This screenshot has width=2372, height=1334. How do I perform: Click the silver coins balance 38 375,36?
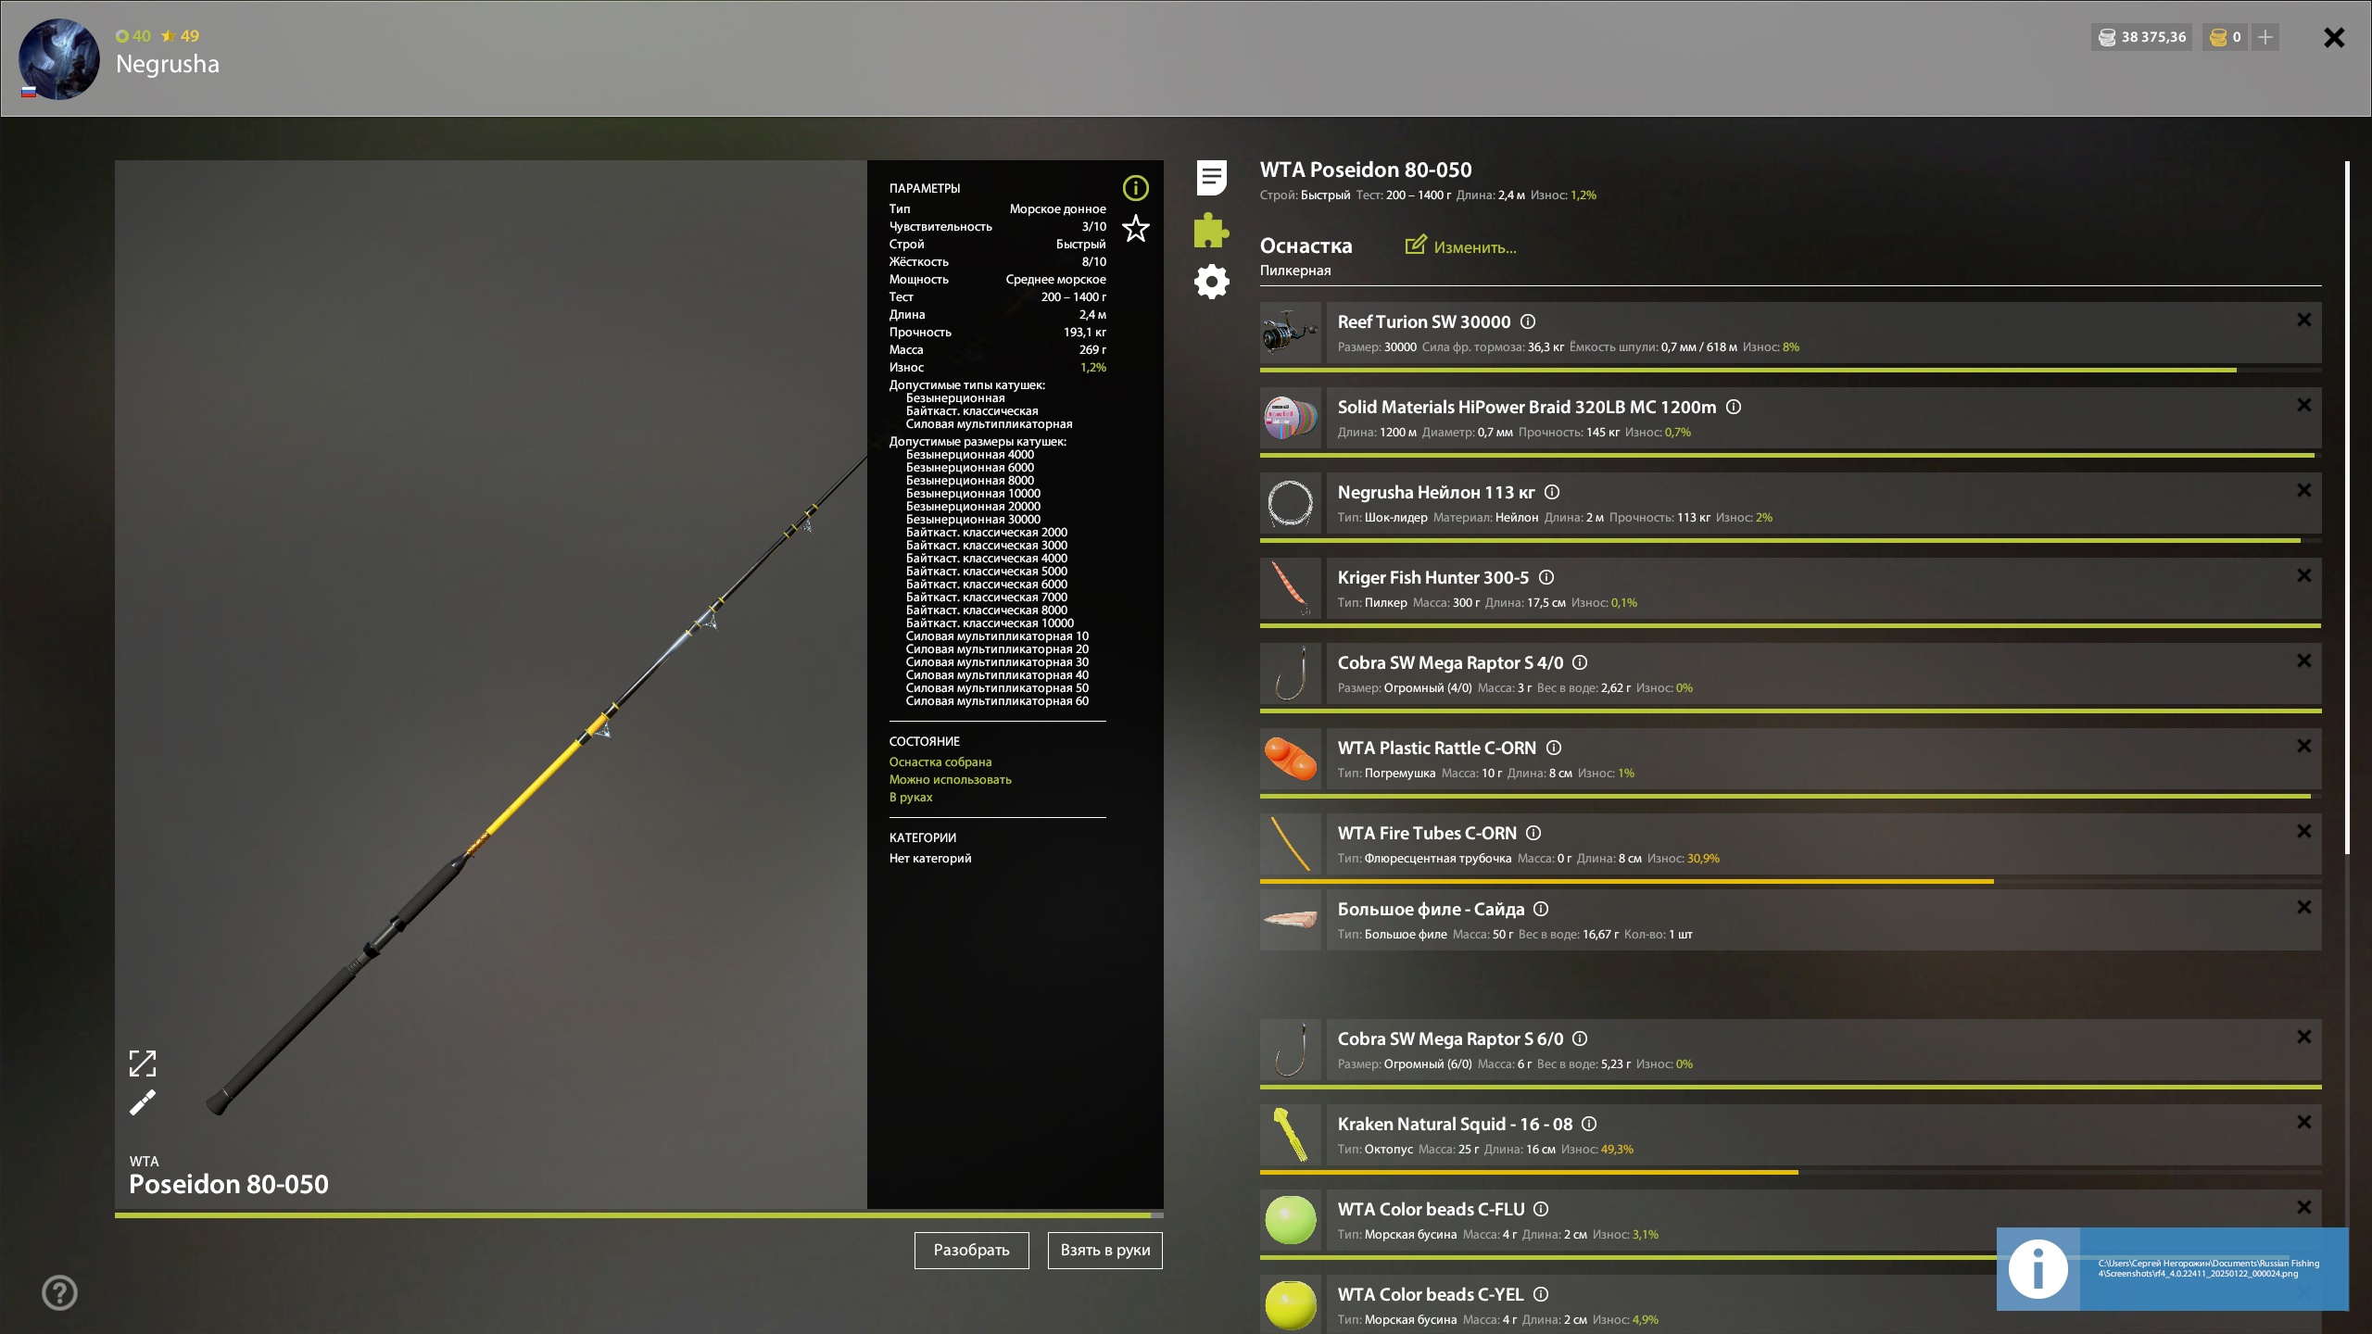pos(2141,37)
